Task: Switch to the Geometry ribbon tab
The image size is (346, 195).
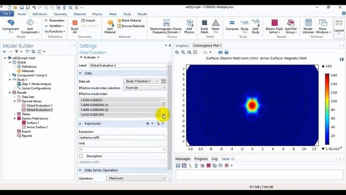Action: tap(60, 14)
